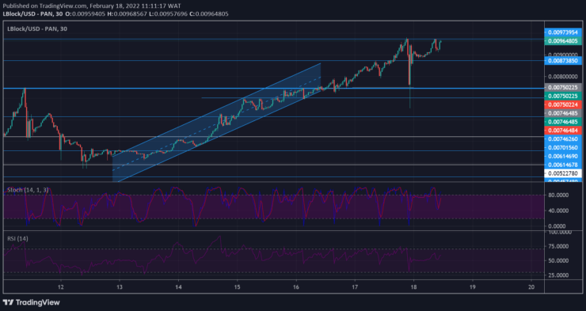
Task: Select the red 0.00750224 price label
Action: click(563, 104)
